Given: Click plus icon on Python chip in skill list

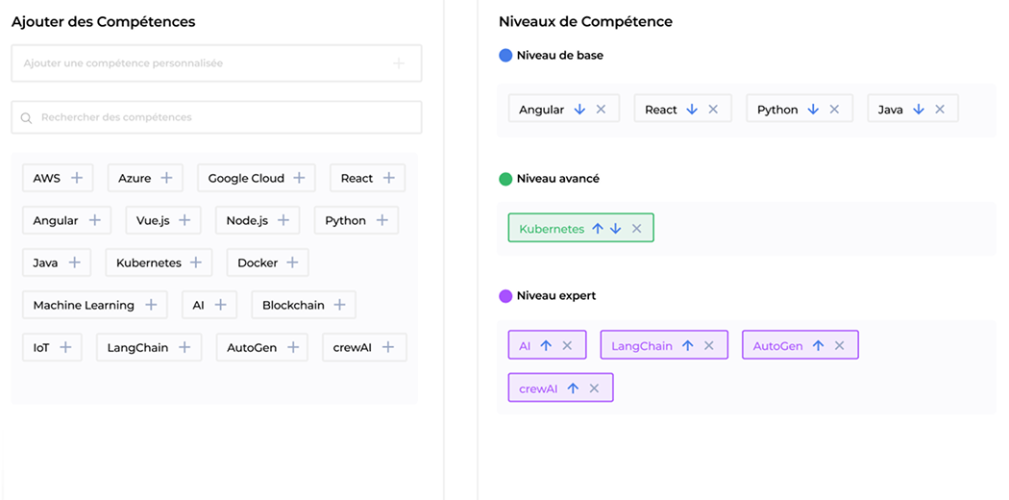Looking at the screenshot, I should point(382,220).
